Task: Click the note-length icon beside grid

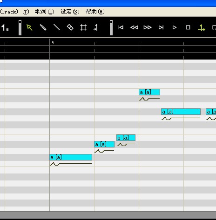Action: coord(95,27)
